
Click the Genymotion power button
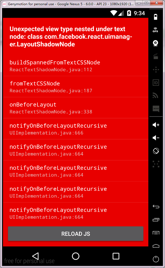point(156,259)
